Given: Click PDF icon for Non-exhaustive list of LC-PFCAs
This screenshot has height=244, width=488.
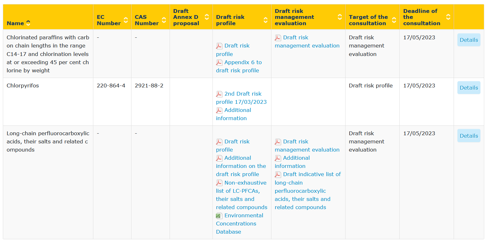Looking at the screenshot, I should 219,183.
